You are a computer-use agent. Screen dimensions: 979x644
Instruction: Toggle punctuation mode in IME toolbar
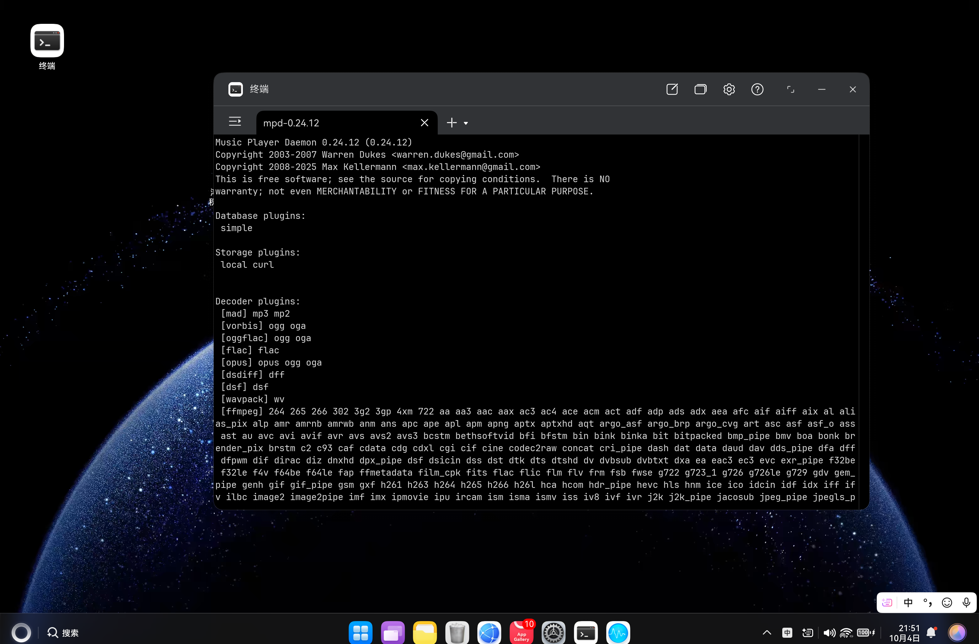[x=928, y=603]
